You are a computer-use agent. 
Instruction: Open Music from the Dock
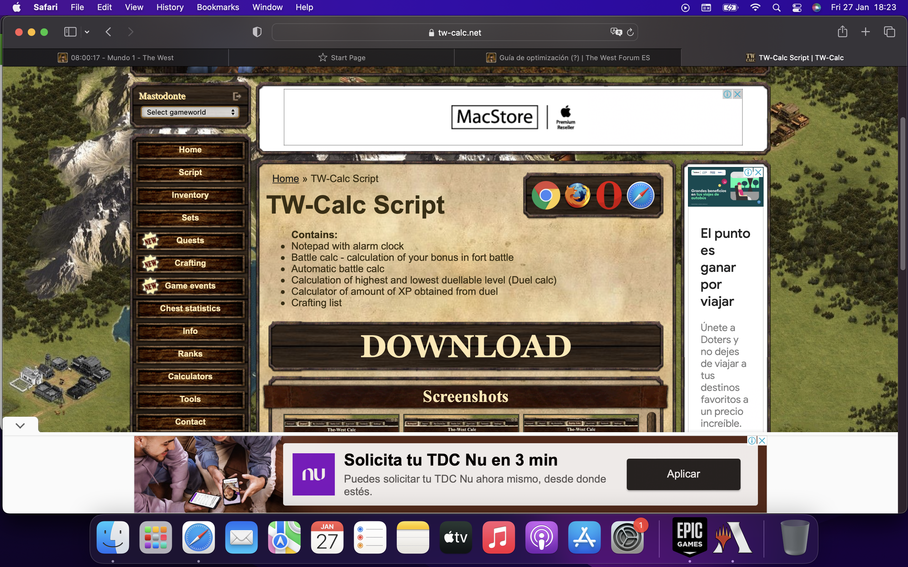tap(498, 537)
